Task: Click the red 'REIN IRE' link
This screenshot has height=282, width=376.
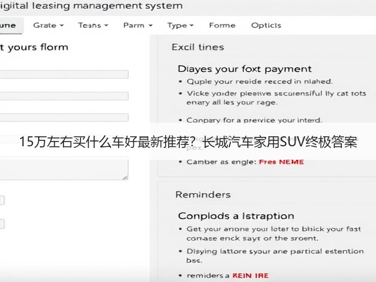Action: [250, 276]
